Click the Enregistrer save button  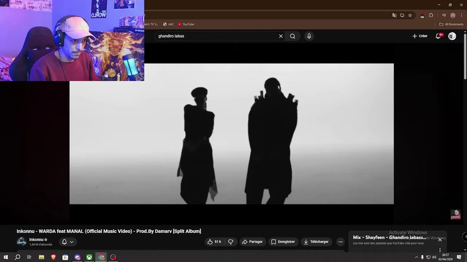click(283, 242)
